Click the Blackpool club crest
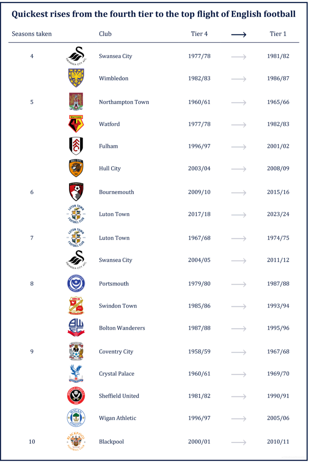The width and height of the screenshot is (309, 462). click(76, 441)
